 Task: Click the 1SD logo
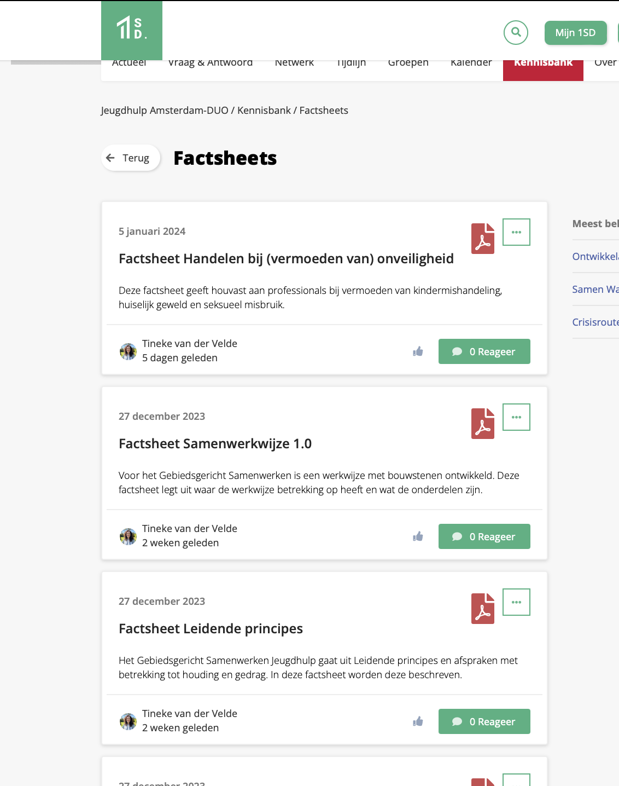point(132,29)
